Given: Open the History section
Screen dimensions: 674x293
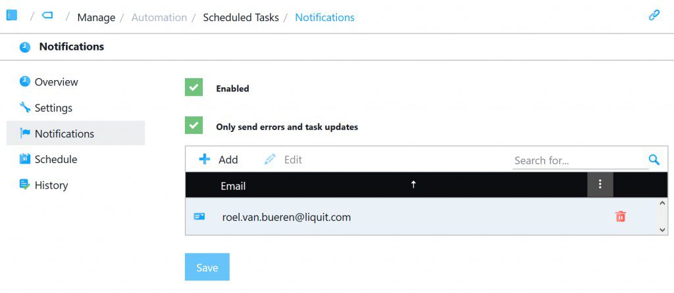Looking at the screenshot, I should click(x=51, y=185).
